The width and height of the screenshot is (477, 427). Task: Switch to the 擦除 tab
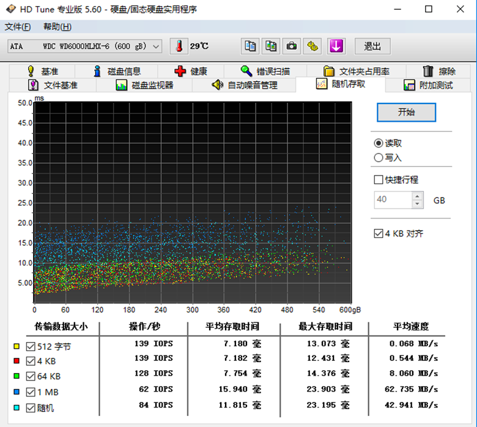[x=439, y=71]
